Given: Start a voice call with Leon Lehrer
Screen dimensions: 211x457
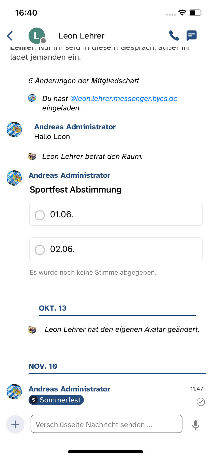Looking at the screenshot, I should (x=174, y=36).
